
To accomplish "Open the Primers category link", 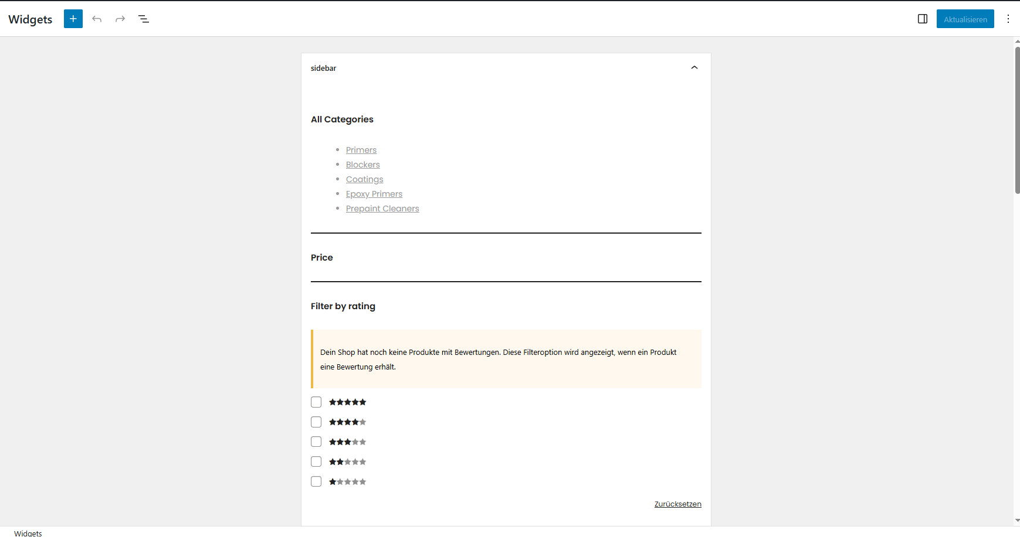I will [x=361, y=150].
